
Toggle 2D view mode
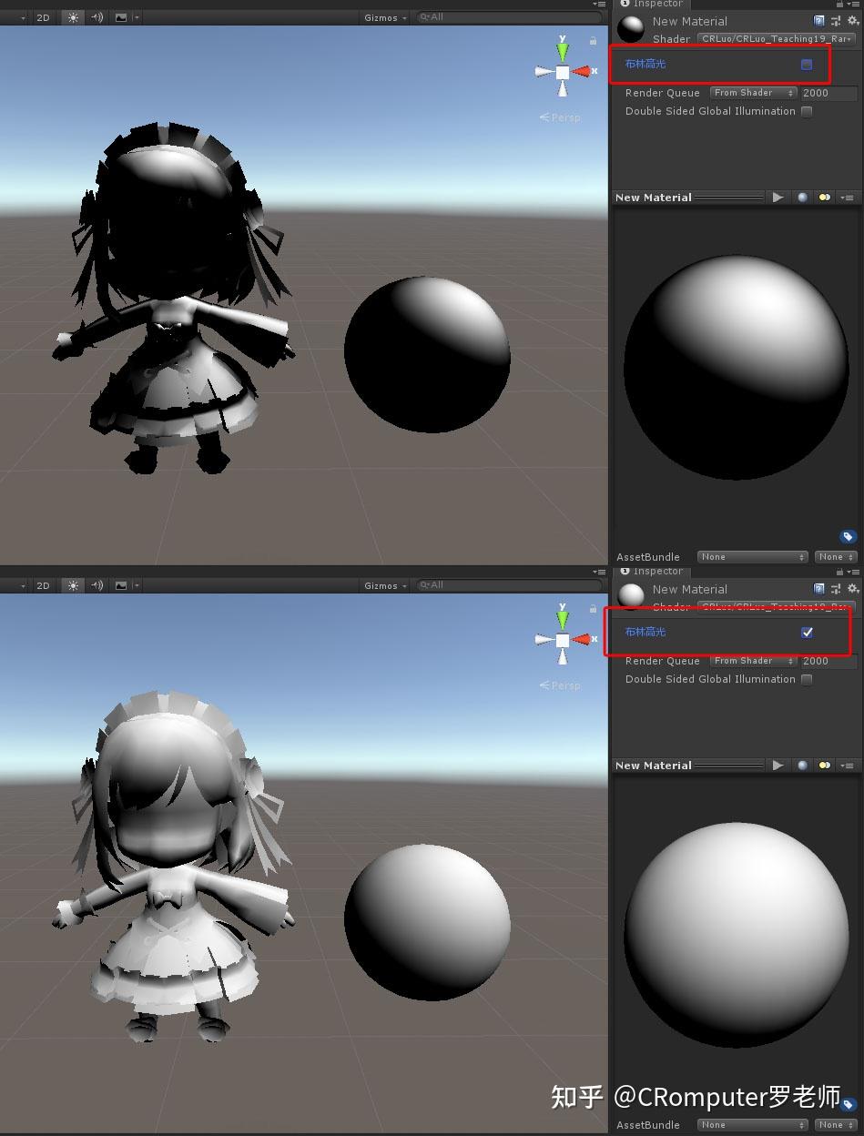tap(43, 16)
